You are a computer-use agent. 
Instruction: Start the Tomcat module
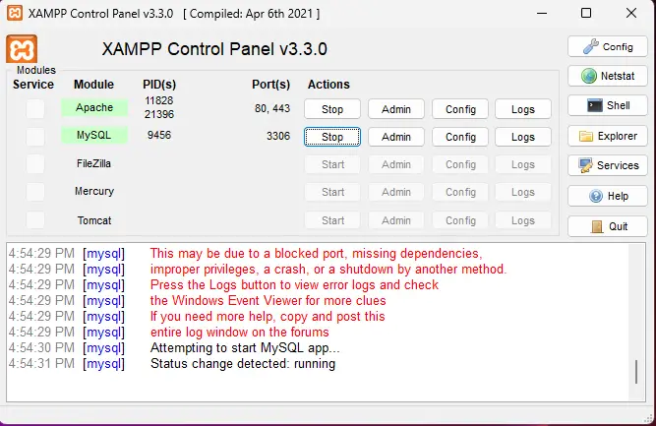(x=332, y=220)
